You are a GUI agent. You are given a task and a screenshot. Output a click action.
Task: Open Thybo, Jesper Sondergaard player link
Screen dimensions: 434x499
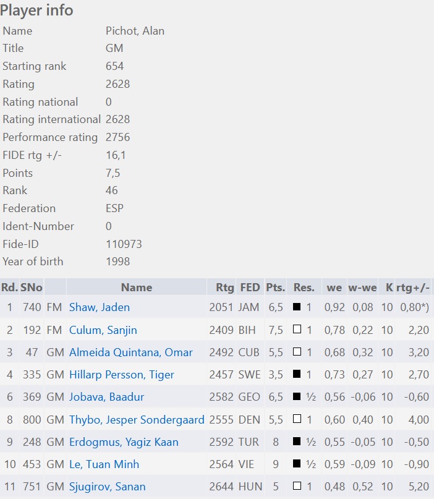[x=137, y=420]
